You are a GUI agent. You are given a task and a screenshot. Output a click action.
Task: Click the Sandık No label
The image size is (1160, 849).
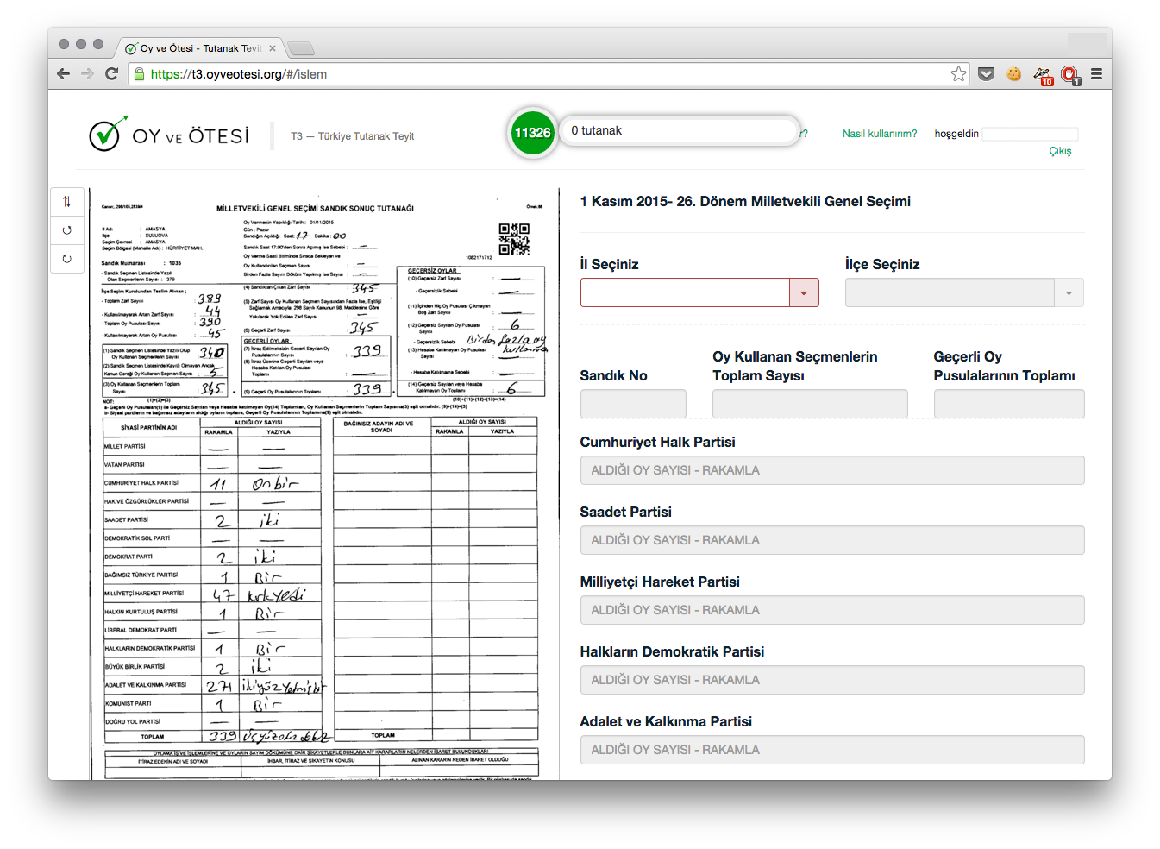pyautogui.click(x=613, y=375)
